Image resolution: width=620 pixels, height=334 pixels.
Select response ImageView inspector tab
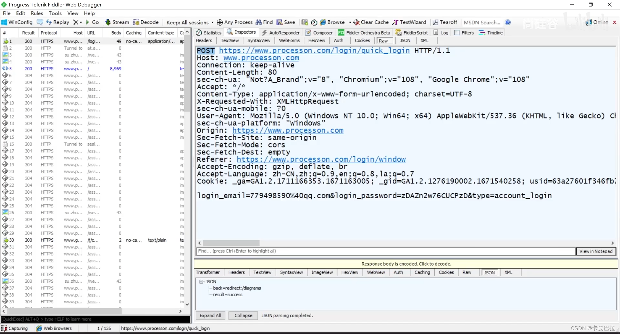click(x=322, y=272)
